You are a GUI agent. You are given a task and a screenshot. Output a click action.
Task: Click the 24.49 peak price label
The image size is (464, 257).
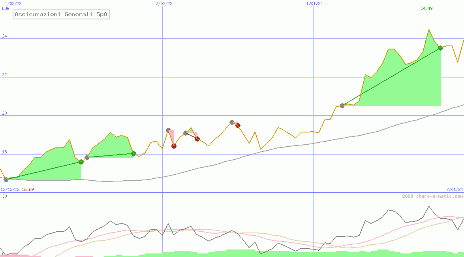coord(426,8)
